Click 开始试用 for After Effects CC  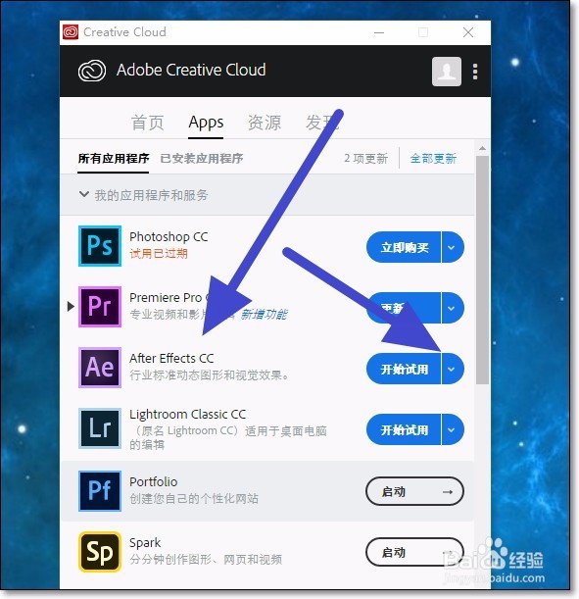click(x=404, y=369)
